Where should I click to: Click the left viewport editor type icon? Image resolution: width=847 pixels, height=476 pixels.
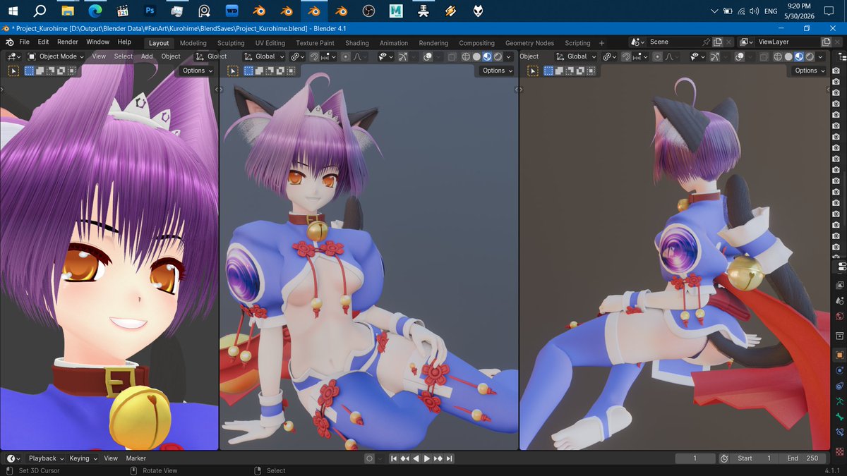13,56
